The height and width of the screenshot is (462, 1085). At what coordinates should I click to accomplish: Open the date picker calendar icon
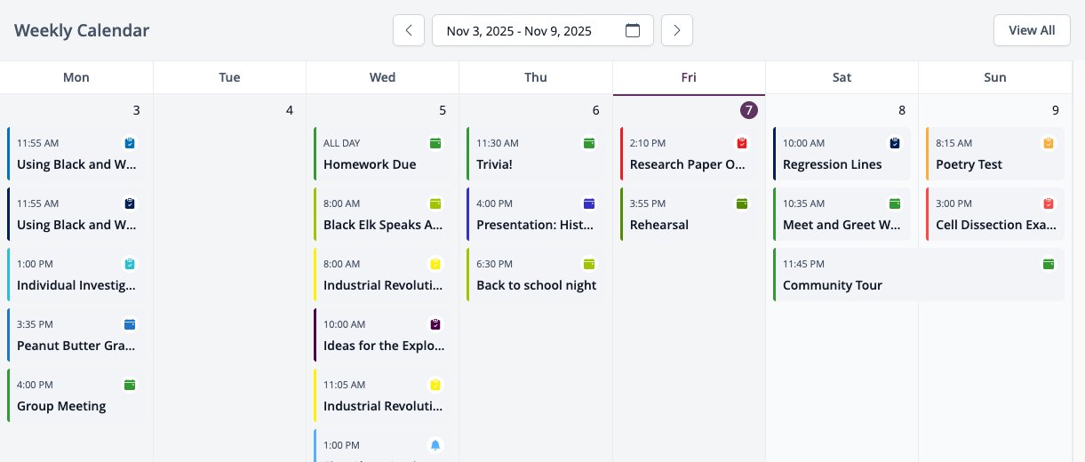633,30
